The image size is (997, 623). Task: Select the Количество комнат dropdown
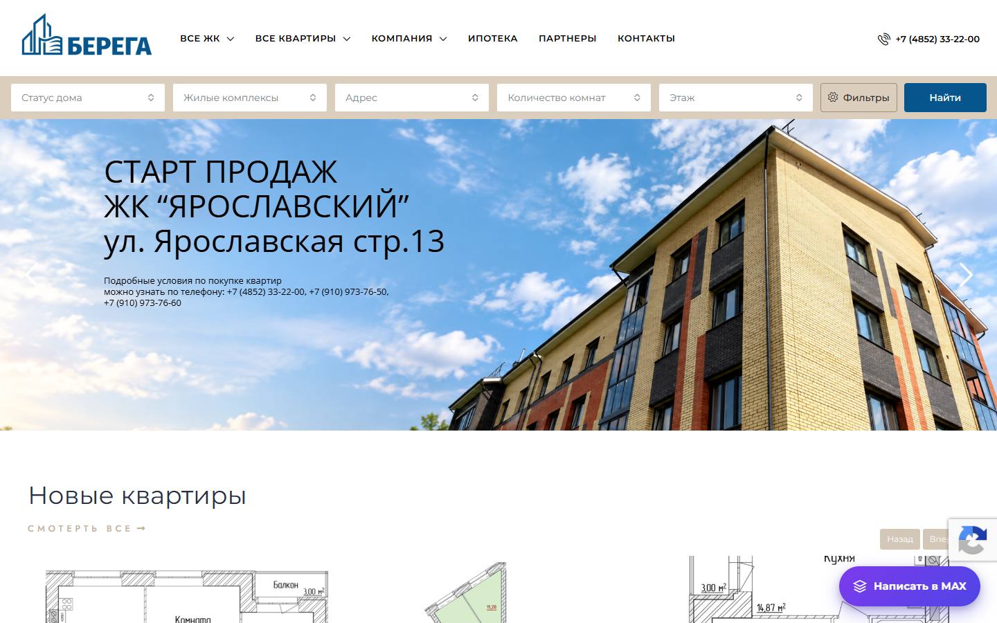pos(574,98)
